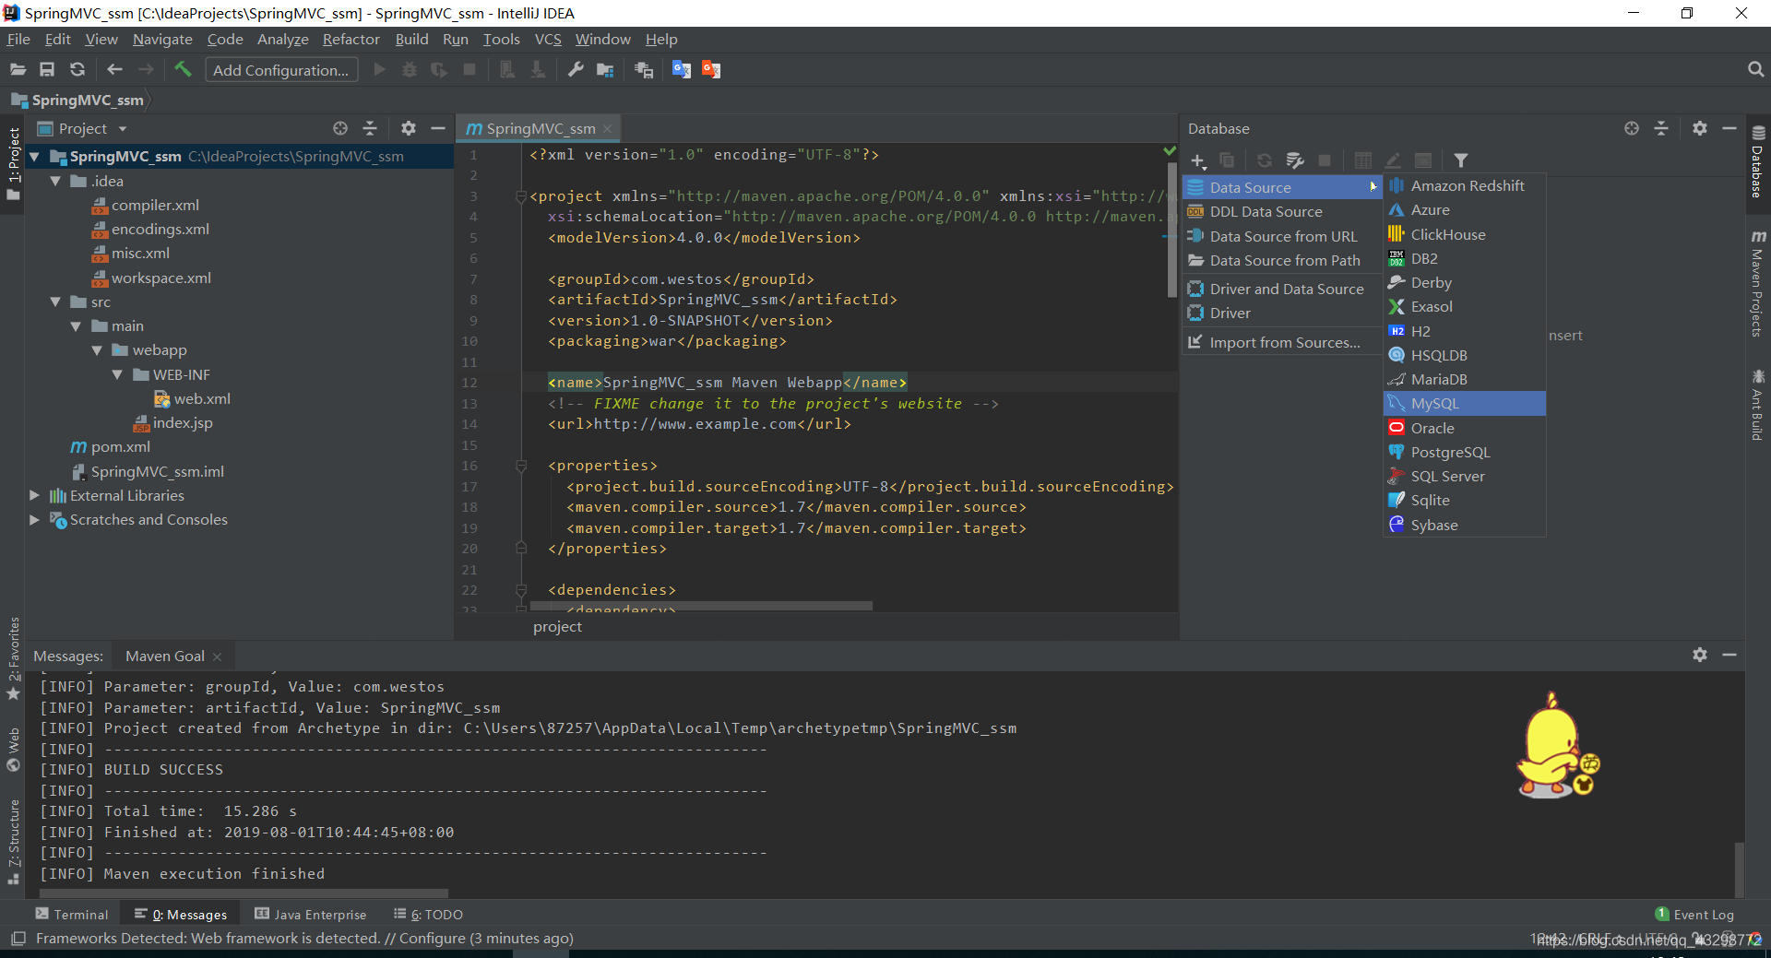Open the TODO tool tab

tap(428, 915)
